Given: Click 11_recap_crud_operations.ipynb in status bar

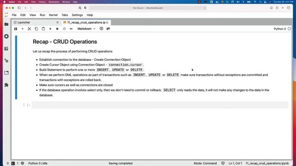Looking at the screenshot, I should (267, 163).
